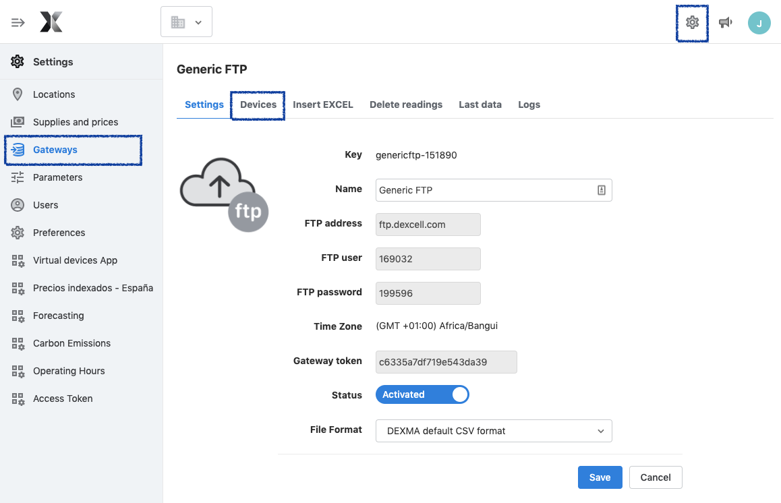Viewport: 781px width, 503px height.
Task: Collapse the sidebar with the arrow icon
Action: [18, 22]
